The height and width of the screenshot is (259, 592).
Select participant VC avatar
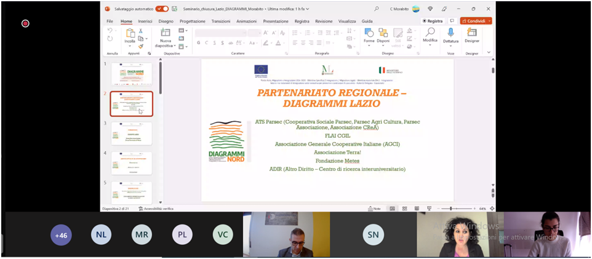click(223, 235)
